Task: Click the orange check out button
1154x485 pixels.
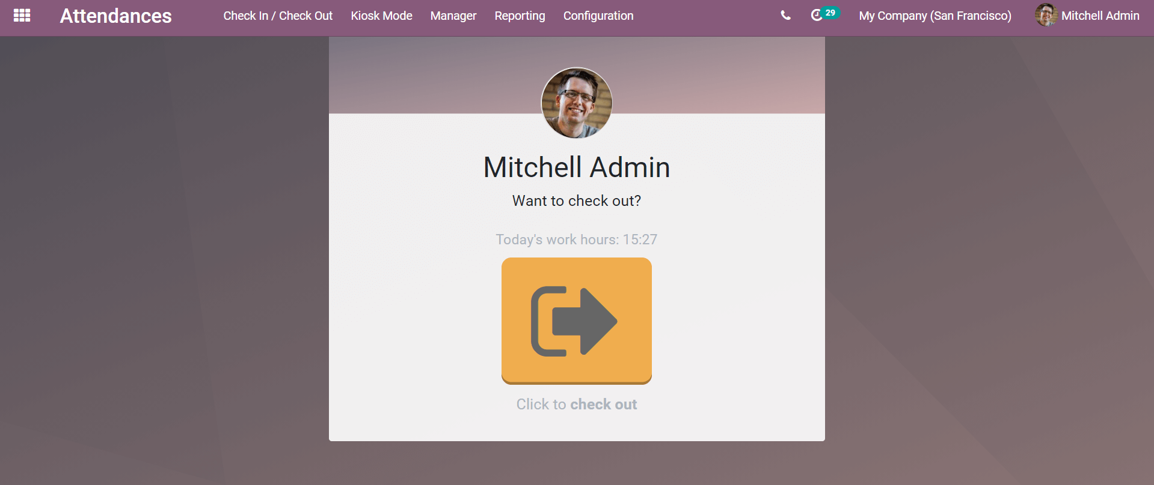Action: coord(577,321)
